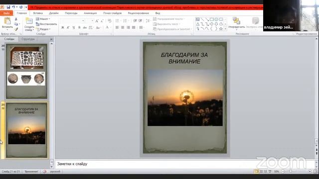Redo the last action
Image resolution: width=319 pixels, height=179 pixels.
click(x=21, y=7)
